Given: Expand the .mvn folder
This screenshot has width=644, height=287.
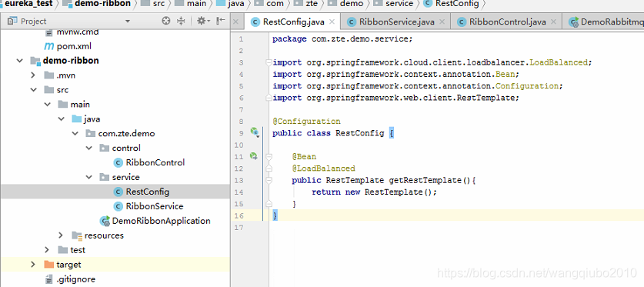Looking at the screenshot, I should tap(33, 75).
